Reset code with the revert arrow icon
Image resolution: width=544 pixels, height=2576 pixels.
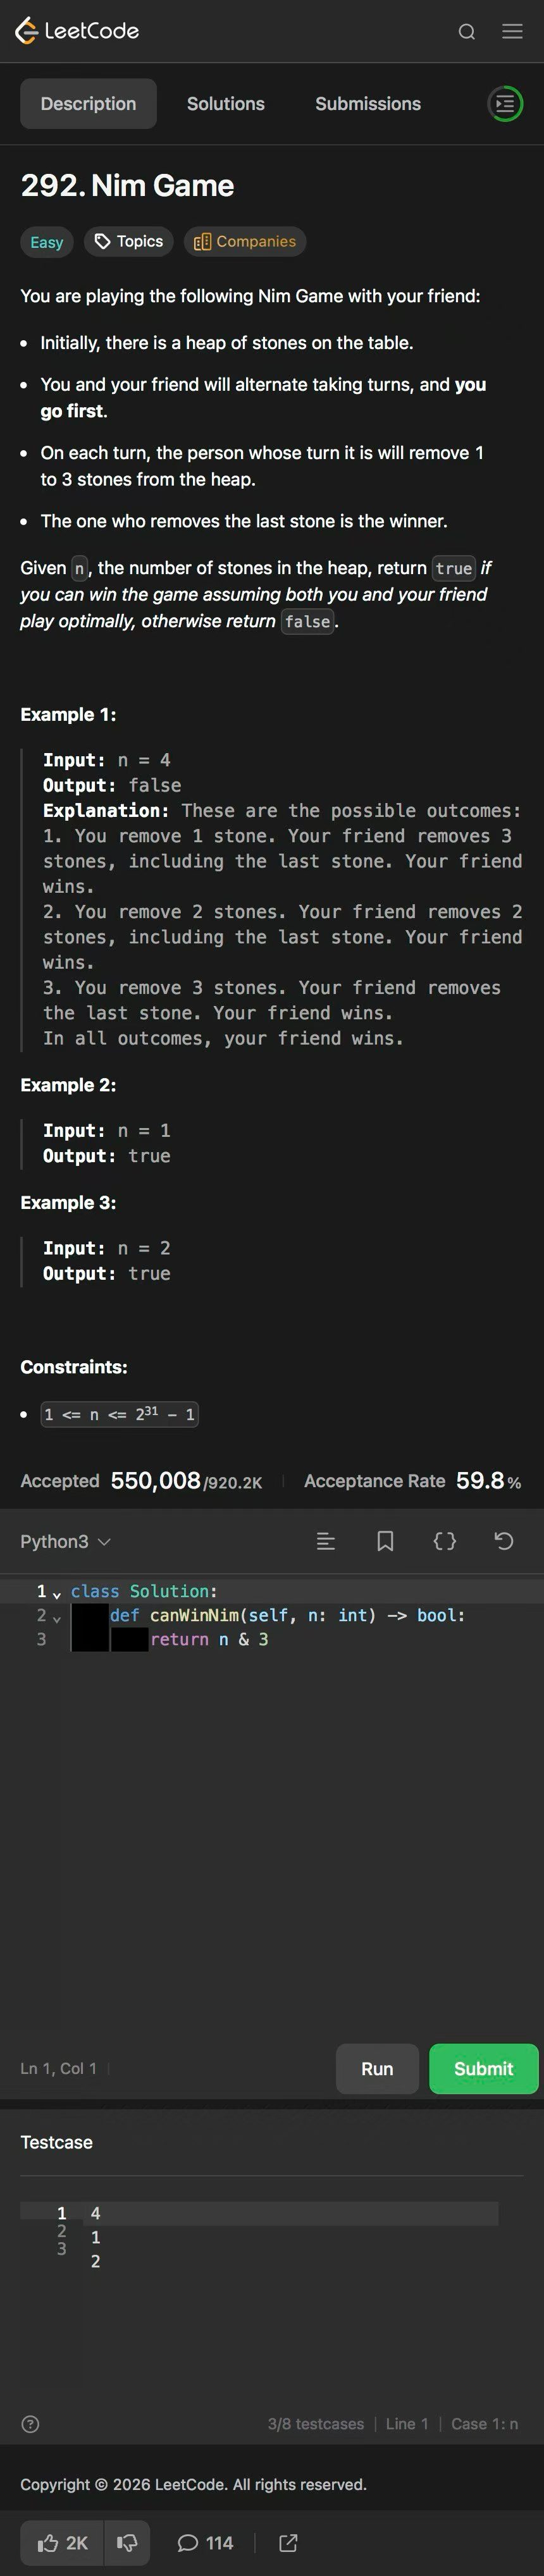tap(504, 1541)
